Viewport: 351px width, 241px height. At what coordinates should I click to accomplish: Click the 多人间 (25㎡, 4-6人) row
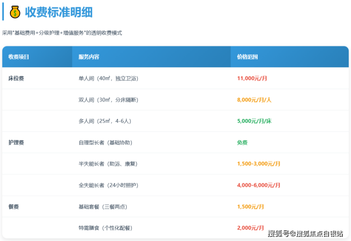(x=104, y=121)
